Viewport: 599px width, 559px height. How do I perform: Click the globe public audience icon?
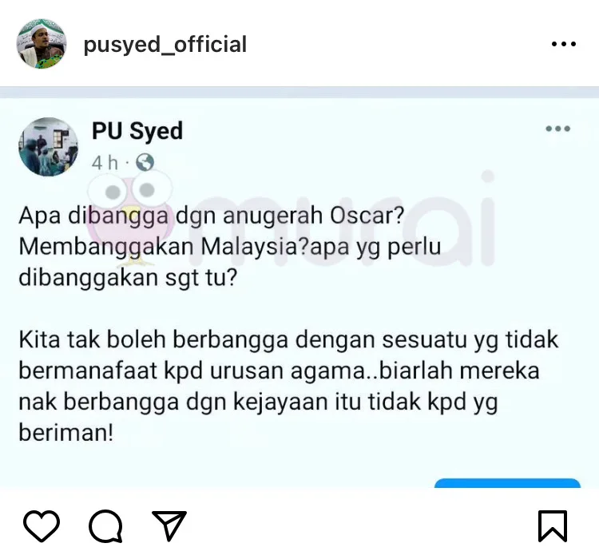(x=145, y=162)
